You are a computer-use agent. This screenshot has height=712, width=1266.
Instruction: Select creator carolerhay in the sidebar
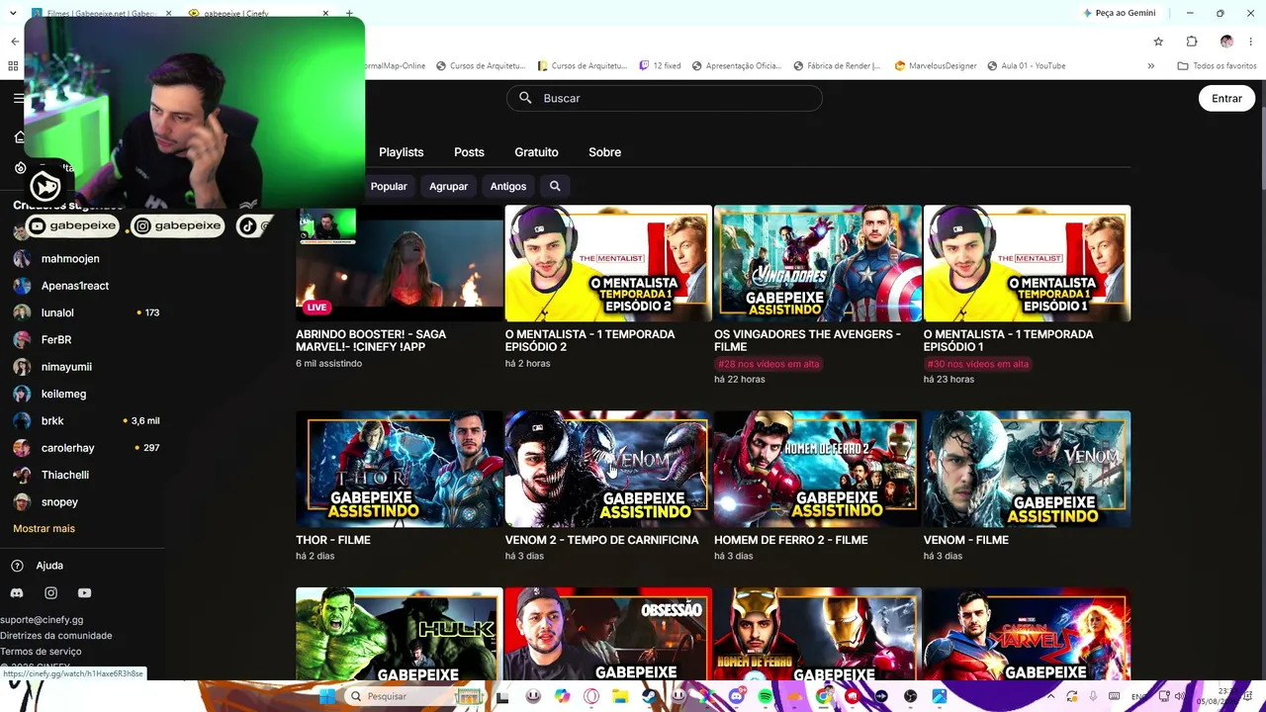pos(67,448)
